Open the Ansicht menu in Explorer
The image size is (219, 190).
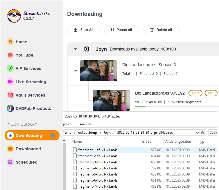coord(85,124)
